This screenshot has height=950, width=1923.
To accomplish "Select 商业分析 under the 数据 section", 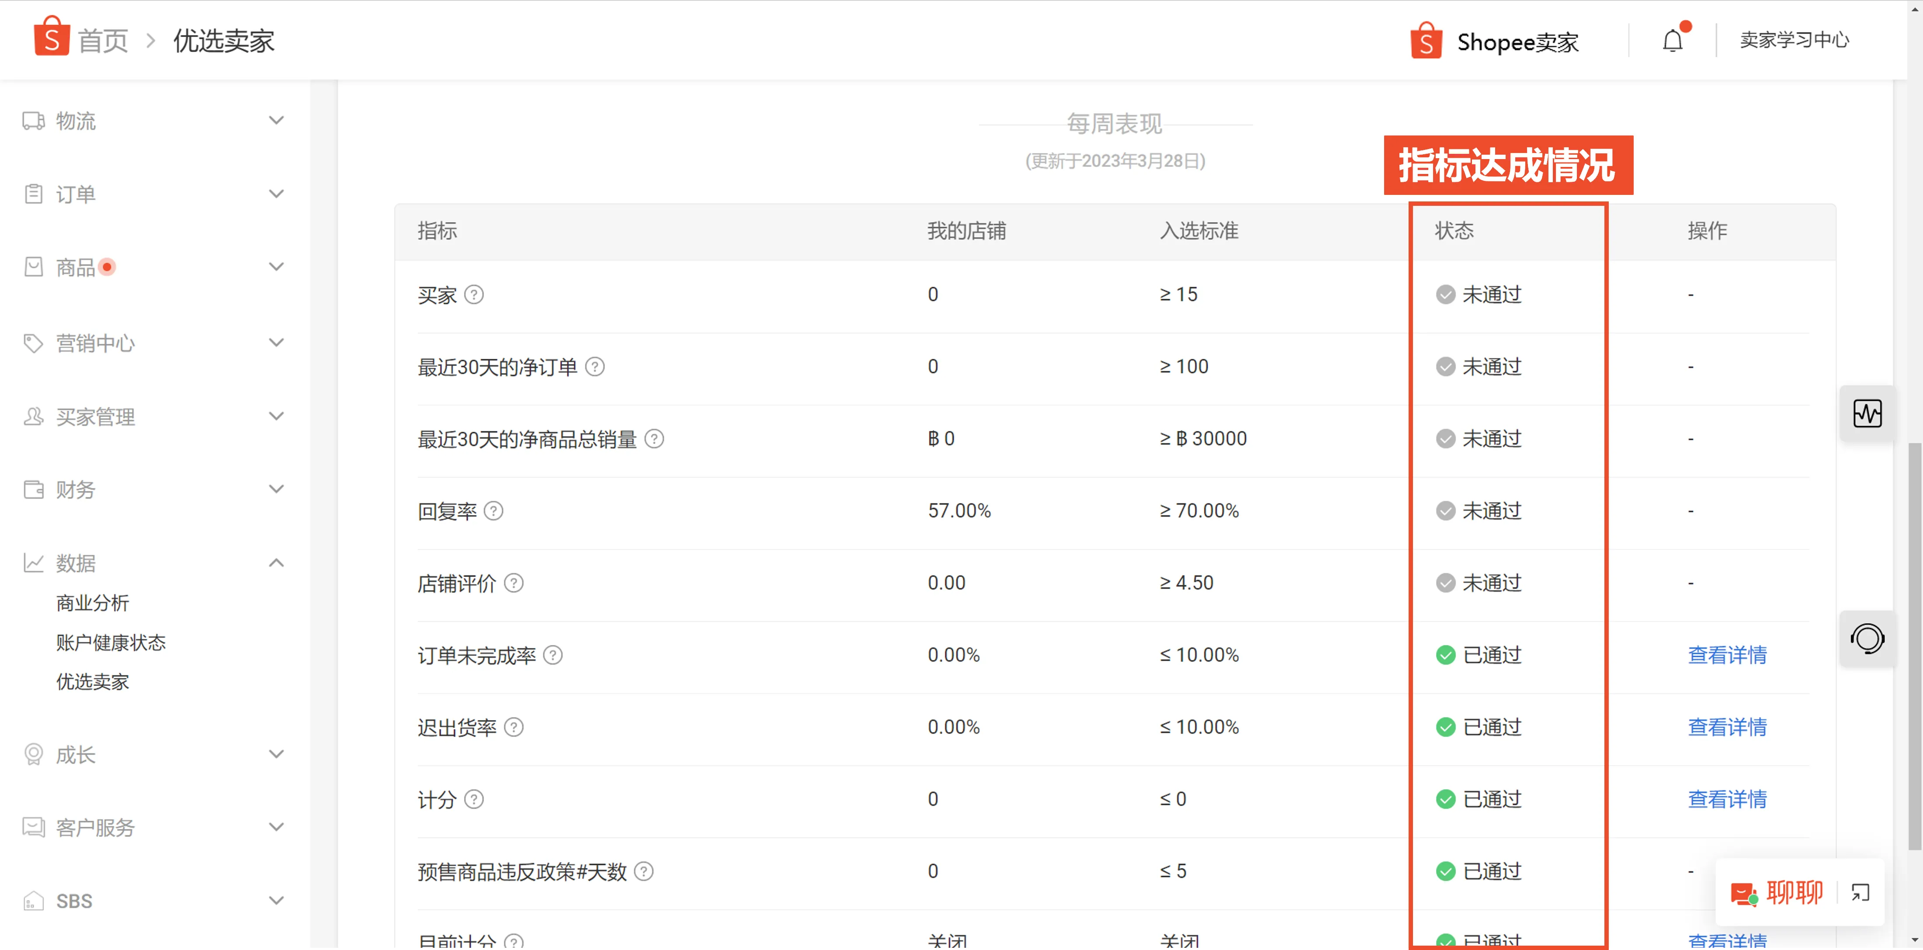I will coord(93,603).
